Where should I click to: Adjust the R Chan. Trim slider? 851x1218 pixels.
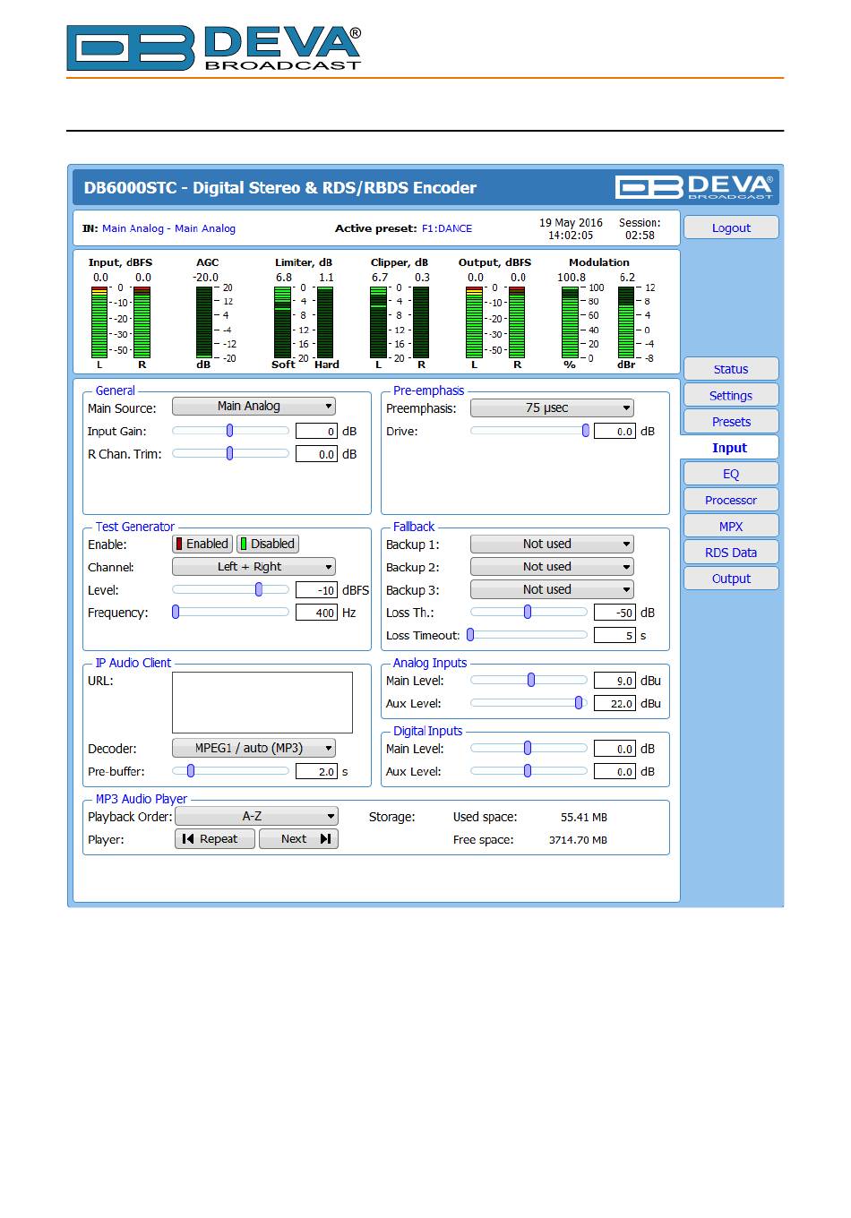[230, 454]
